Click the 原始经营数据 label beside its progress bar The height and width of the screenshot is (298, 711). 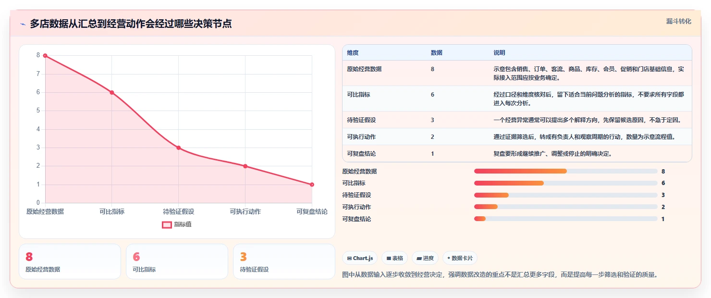pos(359,171)
